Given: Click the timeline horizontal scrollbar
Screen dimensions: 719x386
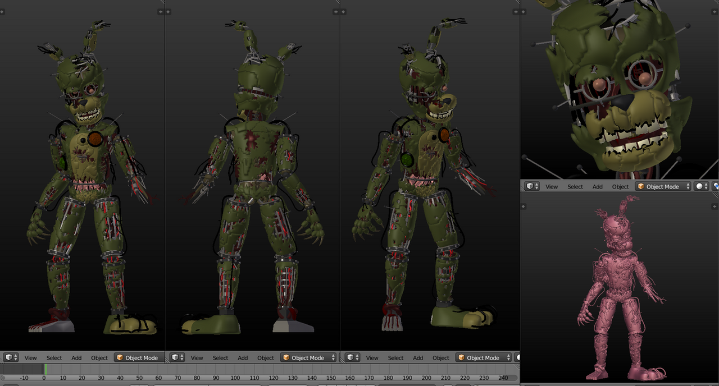Looking at the screenshot, I should (259, 378).
